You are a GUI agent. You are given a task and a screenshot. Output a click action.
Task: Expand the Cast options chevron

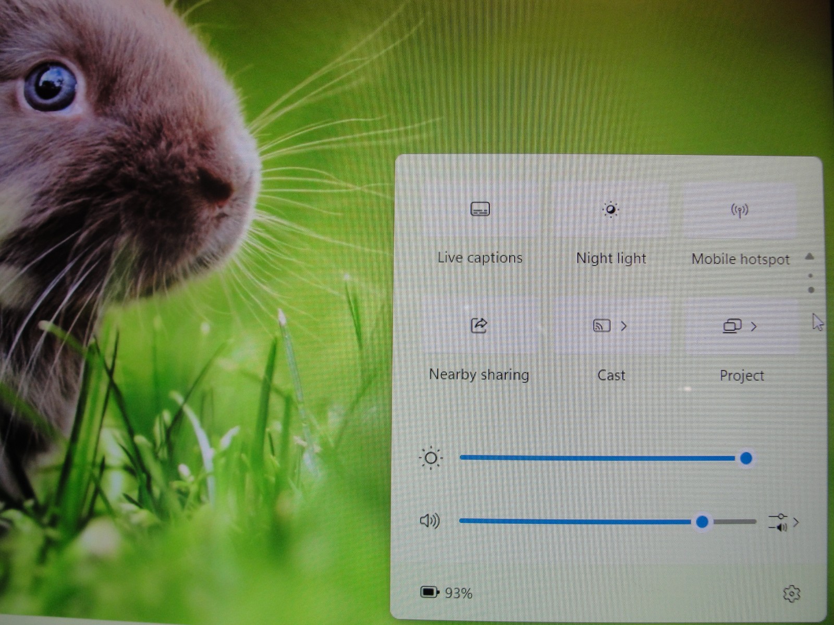(x=624, y=326)
